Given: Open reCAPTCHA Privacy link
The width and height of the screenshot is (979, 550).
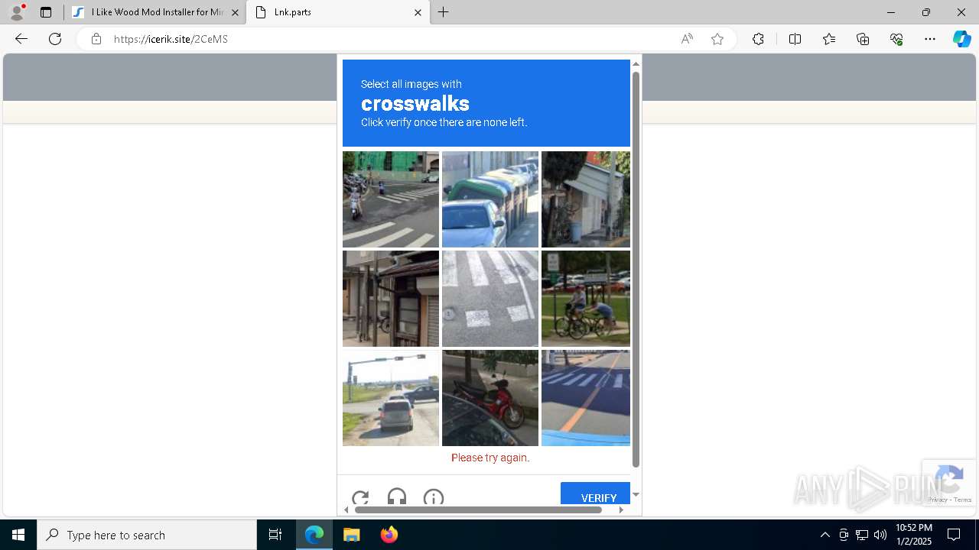Looking at the screenshot, I should 937,500.
